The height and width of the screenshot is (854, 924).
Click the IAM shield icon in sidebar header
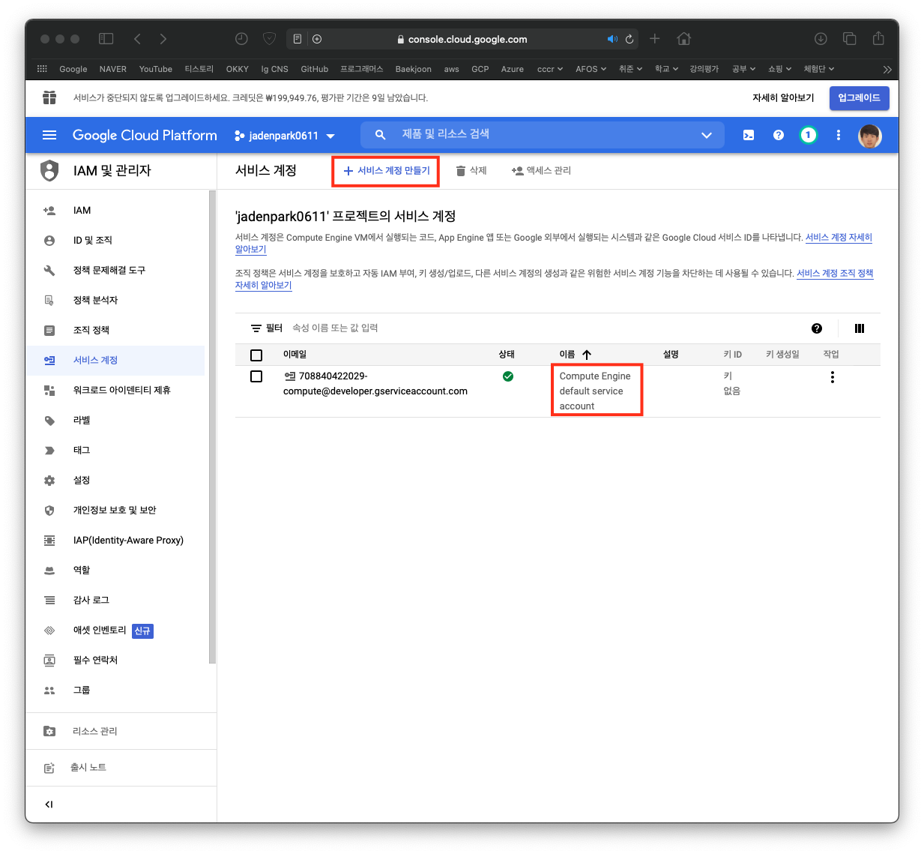click(x=49, y=170)
